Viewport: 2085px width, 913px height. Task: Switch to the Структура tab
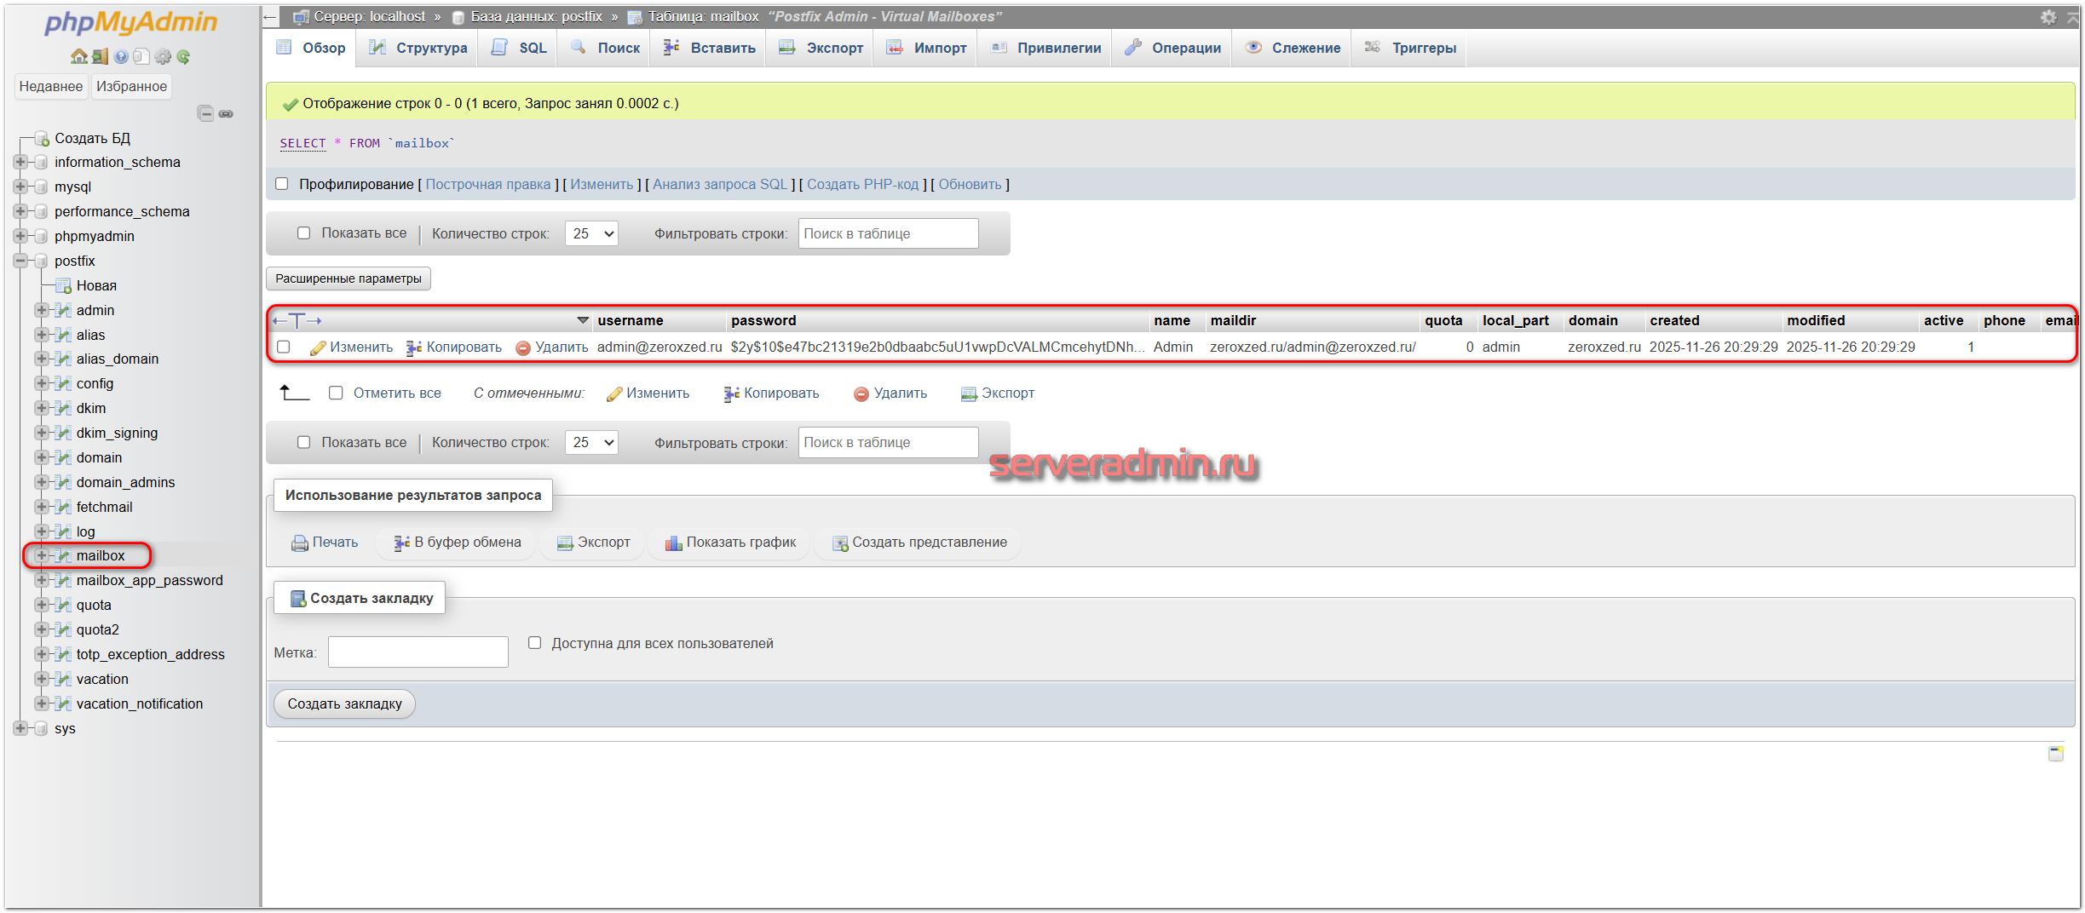418,48
